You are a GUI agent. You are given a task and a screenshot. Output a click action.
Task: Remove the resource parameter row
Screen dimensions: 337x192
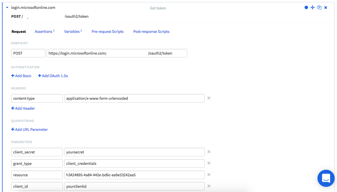point(209,175)
